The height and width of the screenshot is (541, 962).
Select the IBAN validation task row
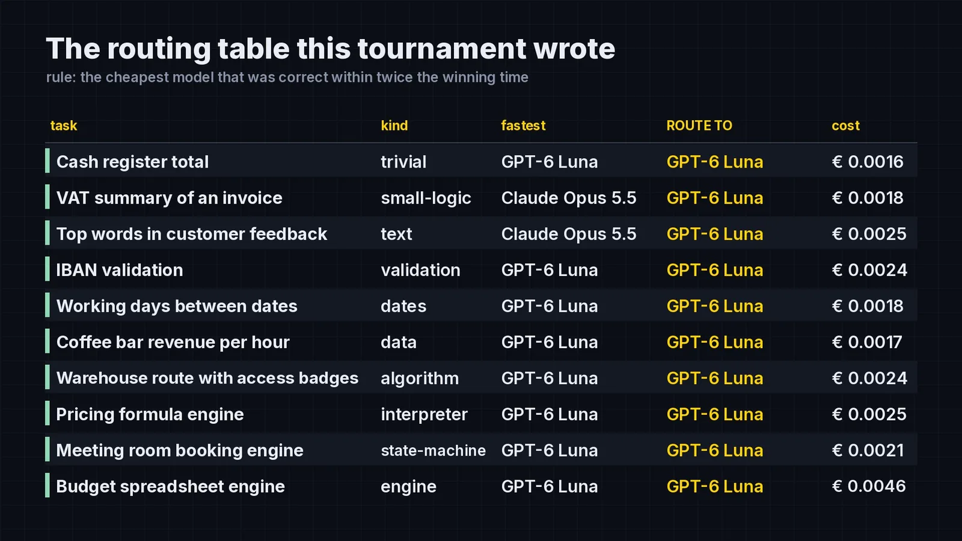tap(481, 270)
